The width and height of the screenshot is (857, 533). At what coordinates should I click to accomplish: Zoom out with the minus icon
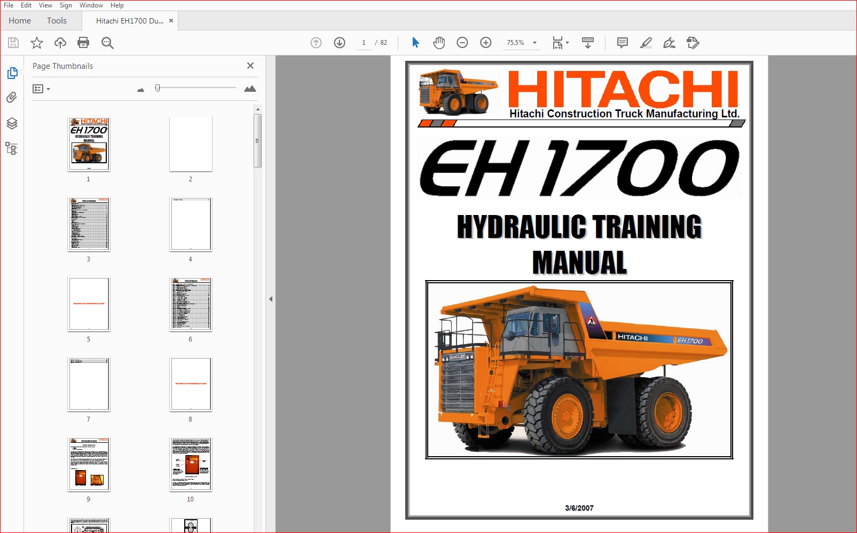(462, 43)
